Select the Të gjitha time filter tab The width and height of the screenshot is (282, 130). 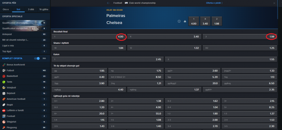pos(44,9)
